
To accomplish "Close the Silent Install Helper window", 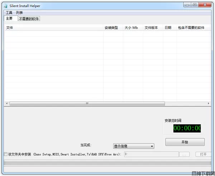I will click(x=205, y=5).
